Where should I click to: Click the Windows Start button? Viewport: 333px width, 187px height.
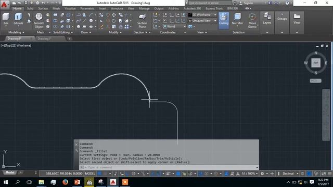tap(6, 182)
